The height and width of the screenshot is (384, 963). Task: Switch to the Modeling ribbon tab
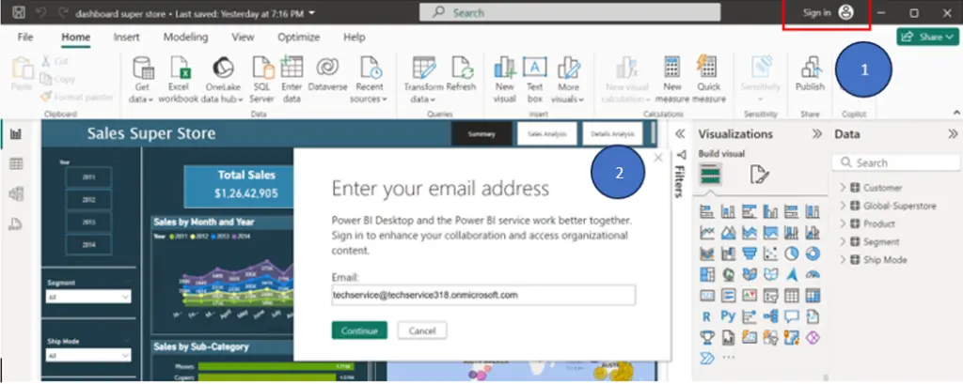[x=185, y=37]
